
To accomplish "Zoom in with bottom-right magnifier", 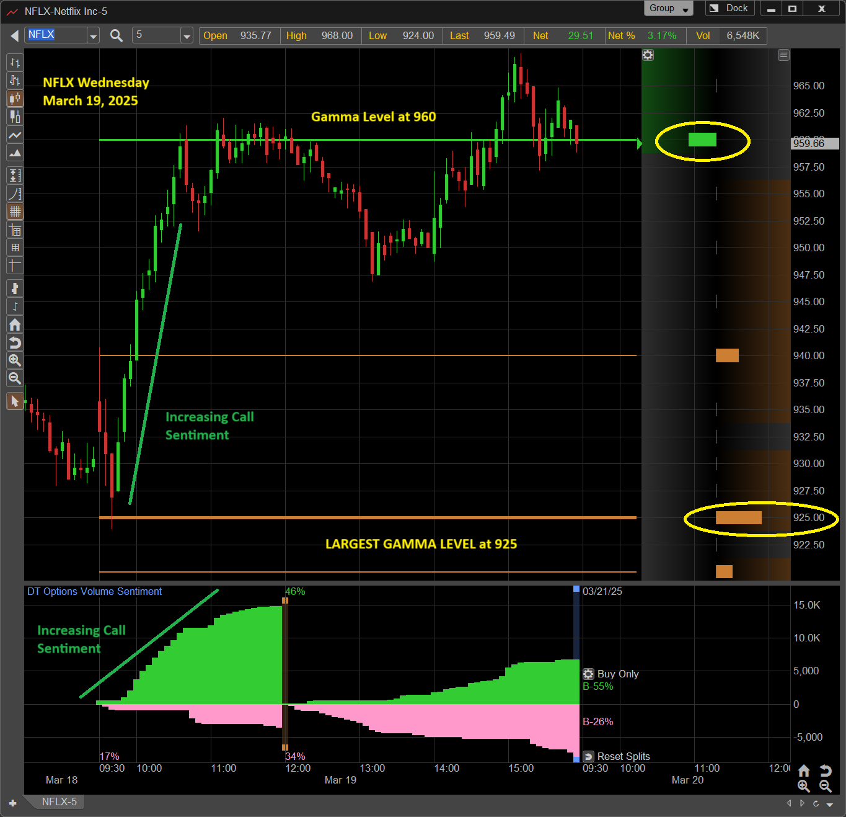I will [x=804, y=786].
